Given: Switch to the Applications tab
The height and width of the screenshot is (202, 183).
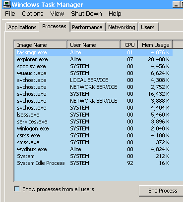Looking at the screenshot, I should pos(22,27).
